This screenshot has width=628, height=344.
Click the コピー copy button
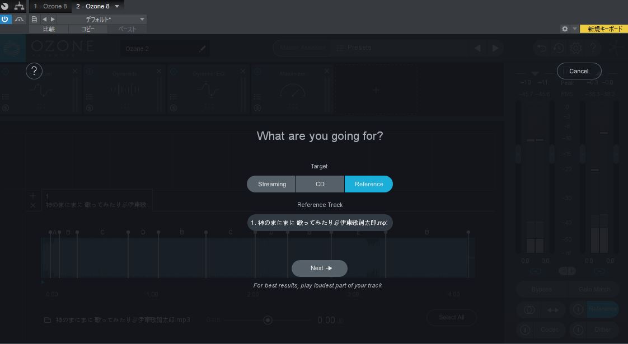click(88, 29)
